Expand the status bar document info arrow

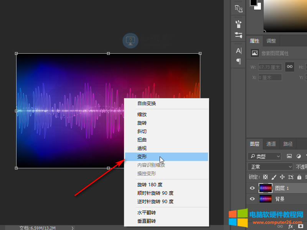(x=73, y=228)
